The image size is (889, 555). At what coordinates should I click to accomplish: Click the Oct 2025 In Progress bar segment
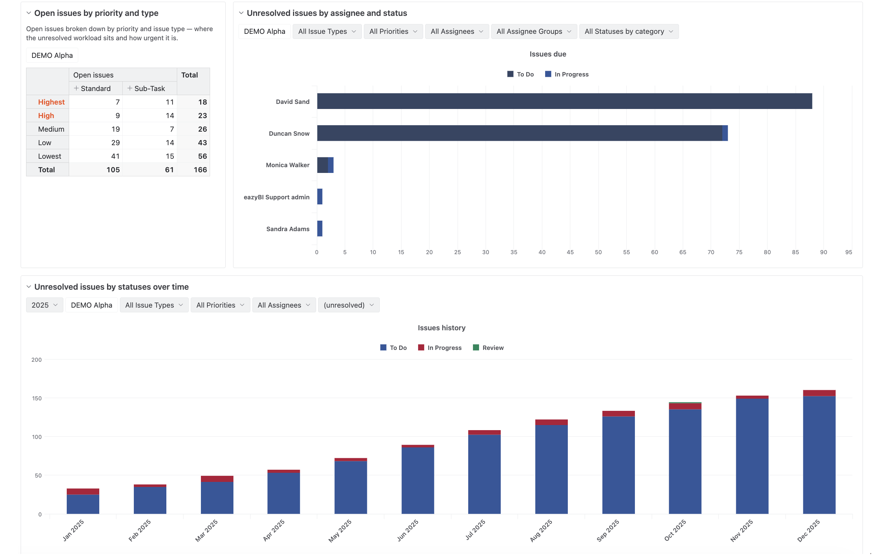coord(685,406)
